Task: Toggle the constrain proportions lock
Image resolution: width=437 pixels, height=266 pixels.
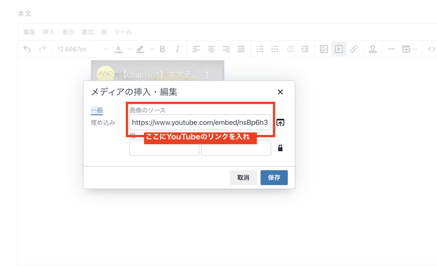Action: click(x=280, y=148)
